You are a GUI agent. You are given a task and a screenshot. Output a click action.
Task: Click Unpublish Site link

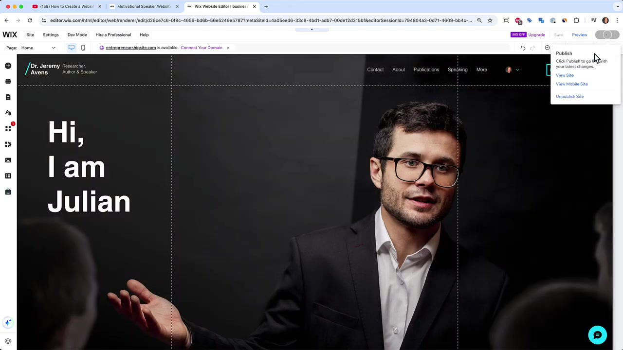point(569,96)
